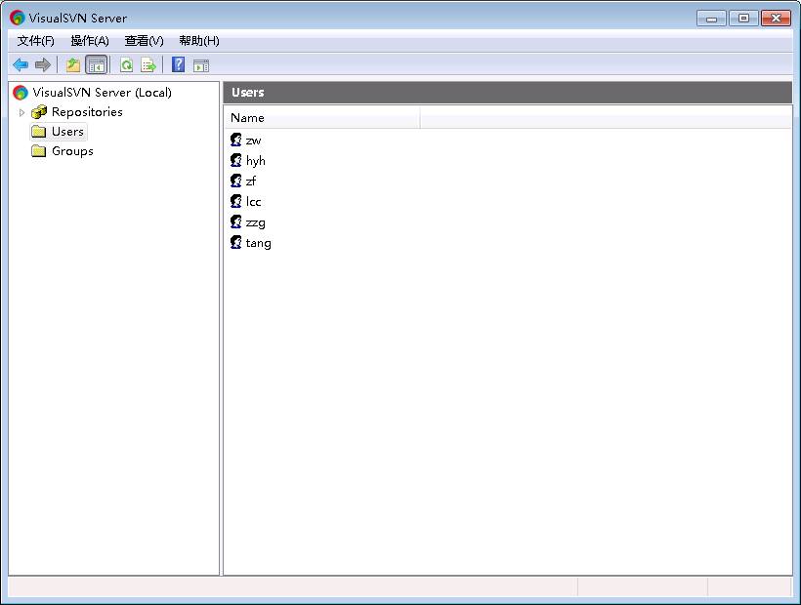Viewport: 801px width, 605px height.
Task: Maximize the VisualSVN Server window
Action: point(743,19)
